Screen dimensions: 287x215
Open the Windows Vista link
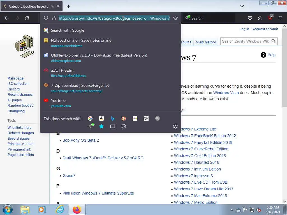(x=226, y=93)
